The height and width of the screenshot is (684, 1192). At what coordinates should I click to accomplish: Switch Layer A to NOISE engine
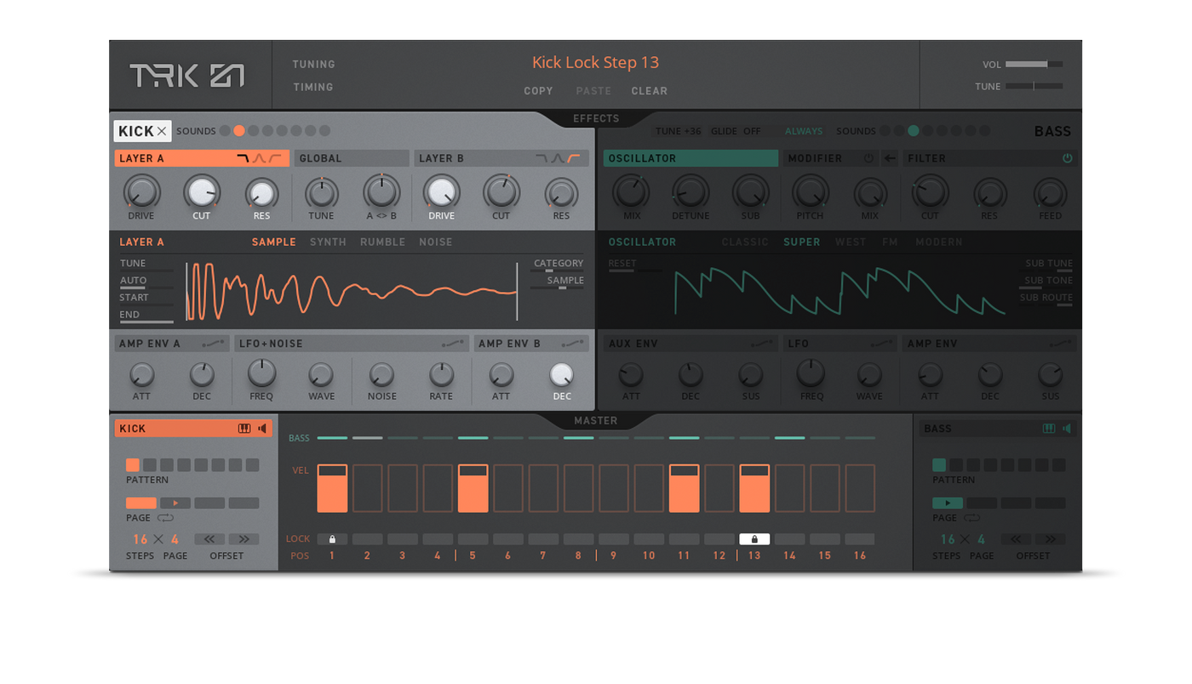pyautogui.click(x=436, y=242)
